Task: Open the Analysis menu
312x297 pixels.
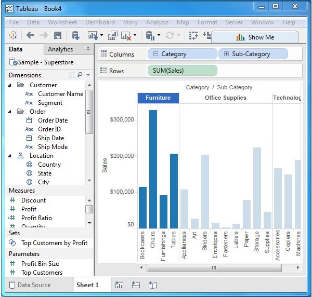Action: [x=157, y=22]
